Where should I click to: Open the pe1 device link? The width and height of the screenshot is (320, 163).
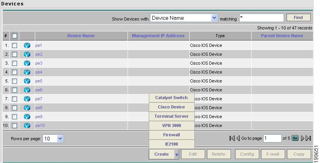(39, 45)
